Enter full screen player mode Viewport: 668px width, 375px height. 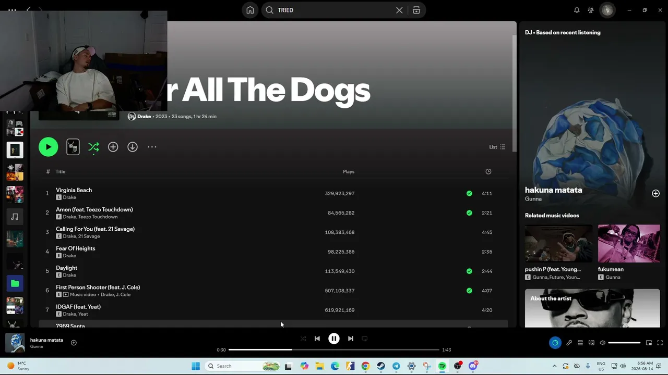point(660,343)
